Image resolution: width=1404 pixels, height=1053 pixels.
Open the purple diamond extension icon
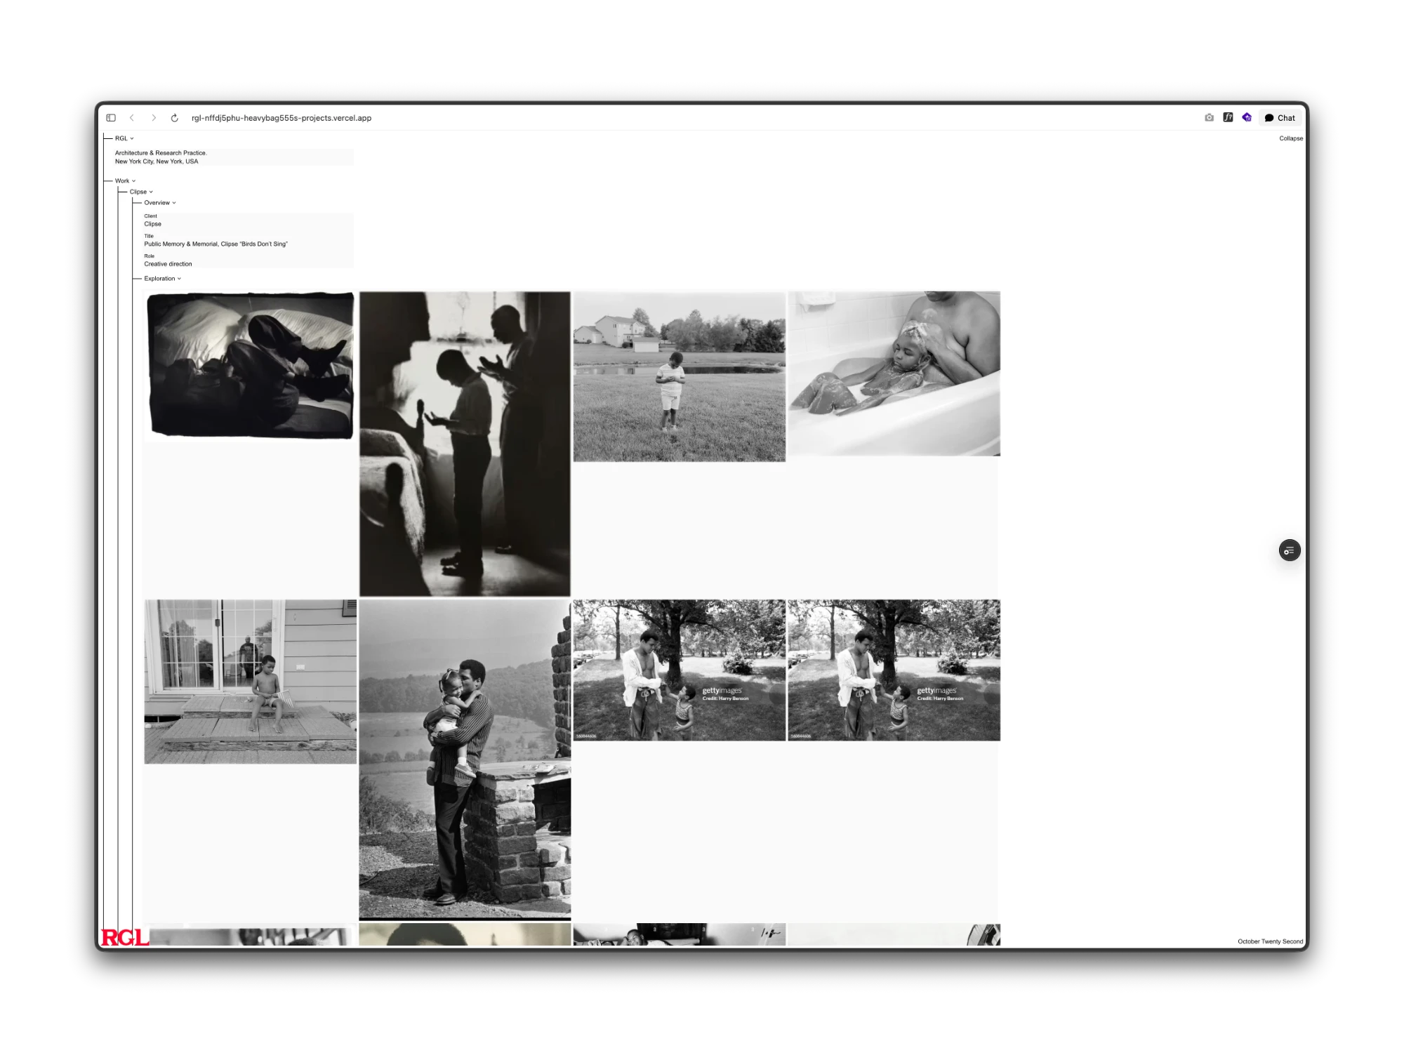[x=1247, y=118]
